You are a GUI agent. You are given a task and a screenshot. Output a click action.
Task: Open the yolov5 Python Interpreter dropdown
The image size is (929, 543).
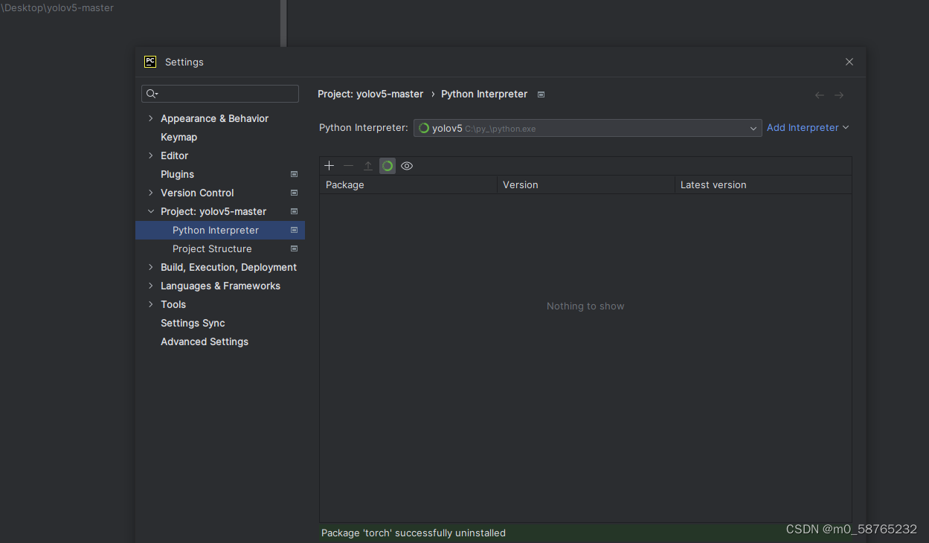753,128
